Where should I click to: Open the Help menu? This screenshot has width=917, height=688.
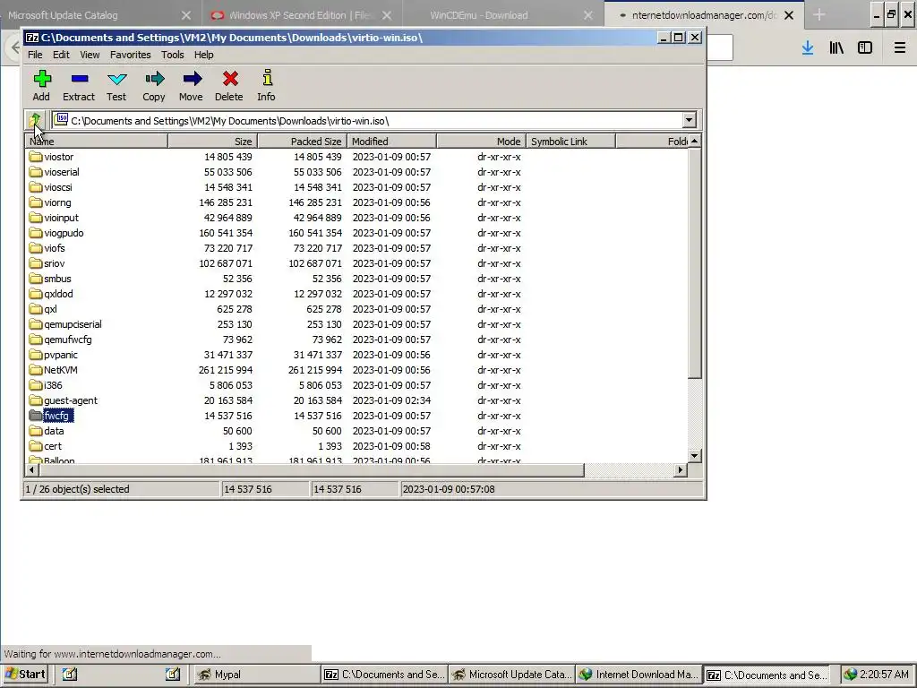(x=203, y=55)
